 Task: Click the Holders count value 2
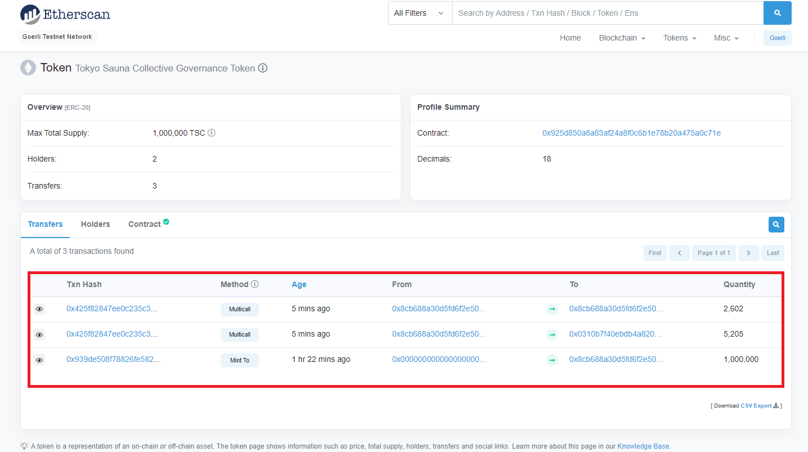tap(155, 159)
